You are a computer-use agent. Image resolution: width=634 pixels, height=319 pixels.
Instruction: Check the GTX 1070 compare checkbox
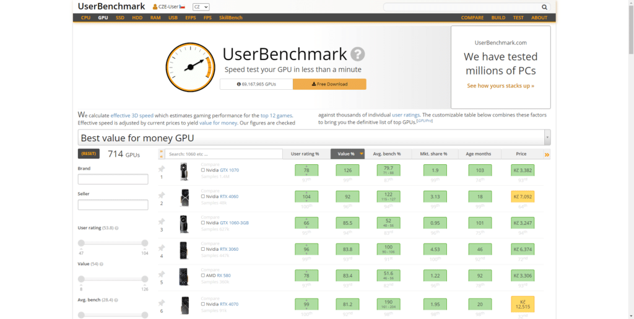tap(203, 170)
